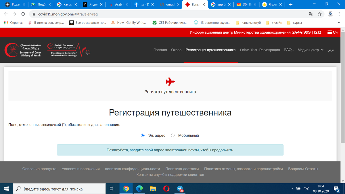Close the Редак tab
Viewport: 345px width, 194px height.
pyautogui.click(x=24, y=5)
